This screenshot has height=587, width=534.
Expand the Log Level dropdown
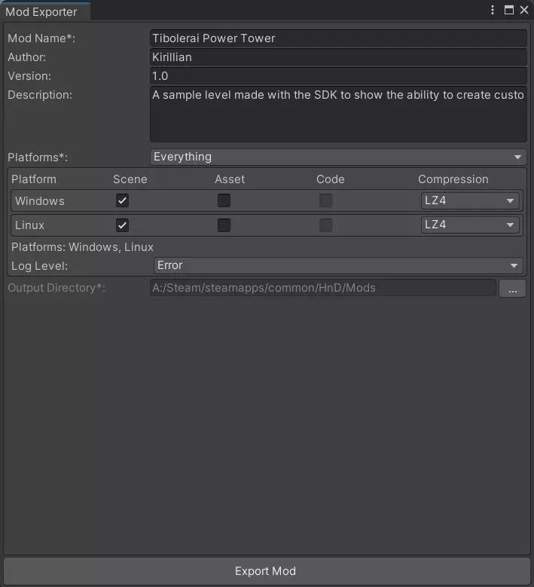pyautogui.click(x=337, y=265)
